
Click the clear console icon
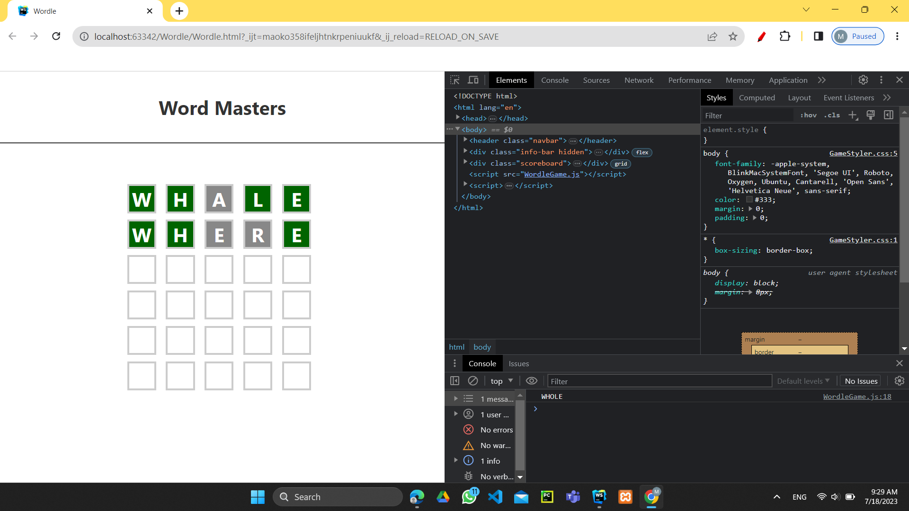pos(472,381)
